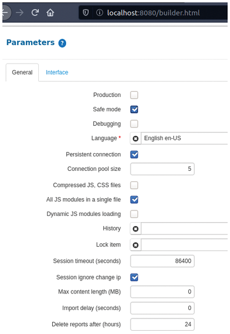Open the Language English en-US field
The width and height of the screenshot is (230, 334).
coord(184,139)
